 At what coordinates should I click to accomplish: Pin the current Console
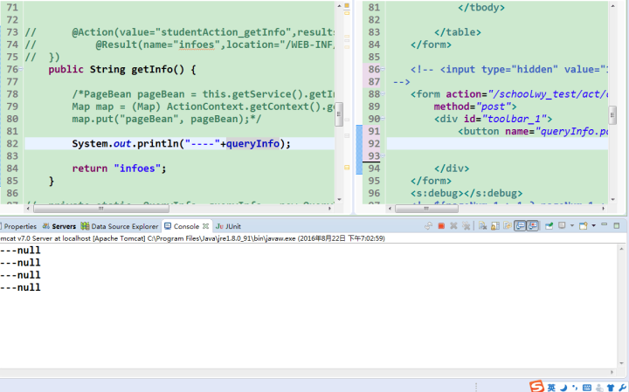click(x=550, y=226)
